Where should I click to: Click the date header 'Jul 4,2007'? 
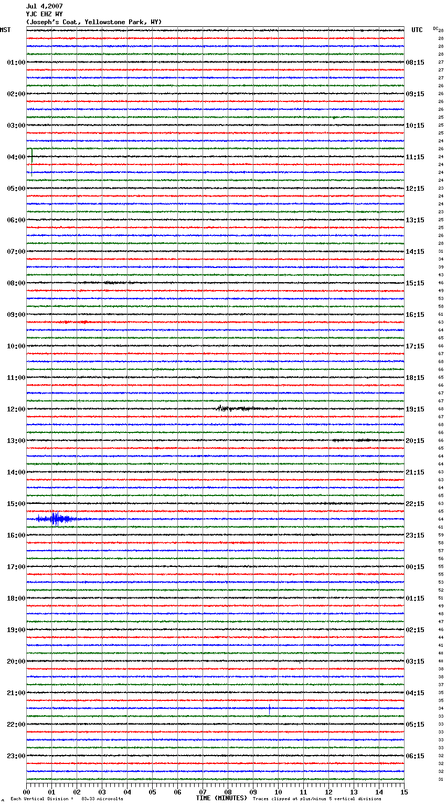tap(45, 6)
